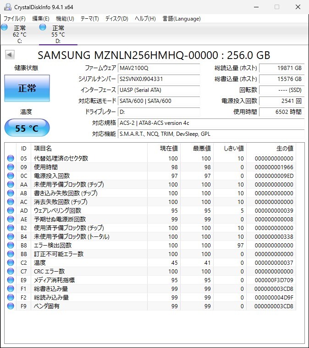This screenshot has height=348, width=309.
Task: Click the status circle icon for row AD
Action: click(11, 210)
